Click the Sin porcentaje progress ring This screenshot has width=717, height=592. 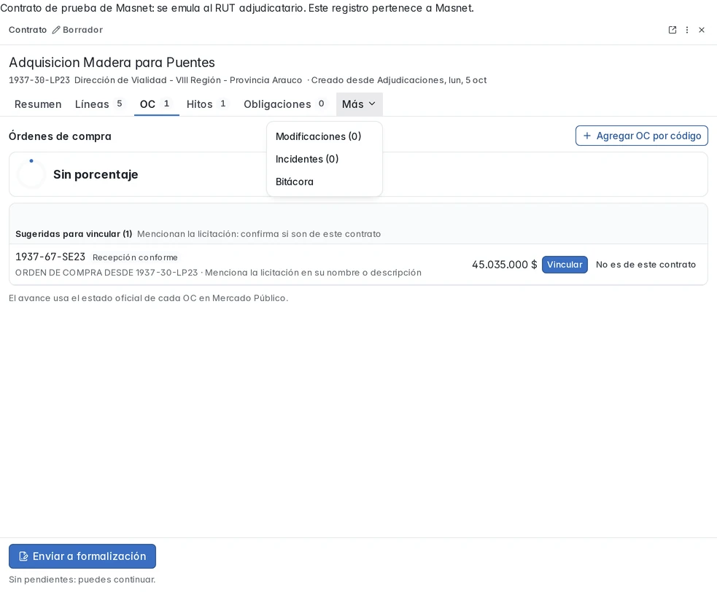31,174
